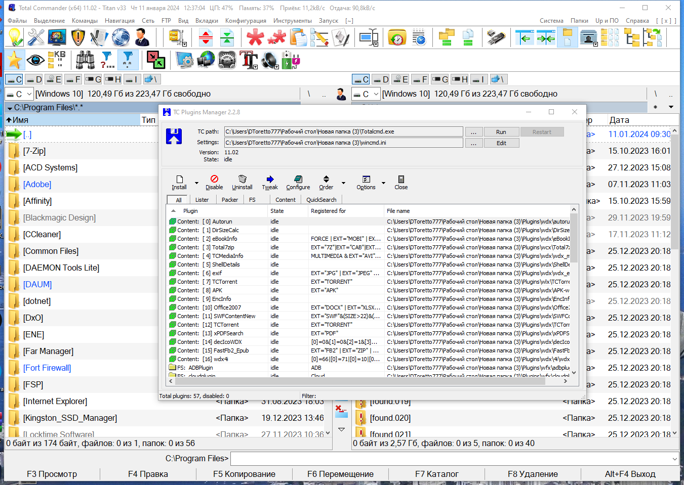Open the Файлы menu
Image resolution: width=684 pixels, height=485 pixels.
(17, 21)
